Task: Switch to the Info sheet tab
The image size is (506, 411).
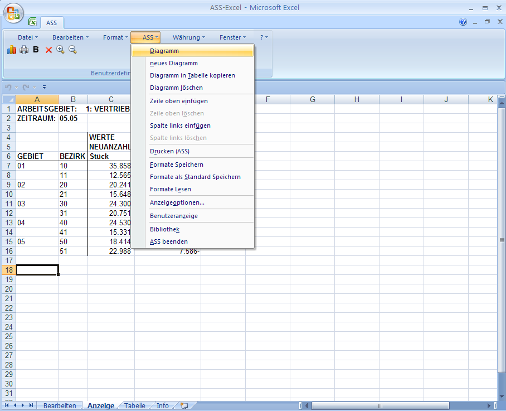Action: pyautogui.click(x=163, y=405)
